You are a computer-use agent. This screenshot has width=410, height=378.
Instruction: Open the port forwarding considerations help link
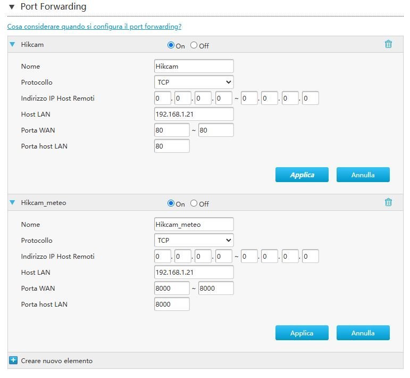click(x=94, y=27)
